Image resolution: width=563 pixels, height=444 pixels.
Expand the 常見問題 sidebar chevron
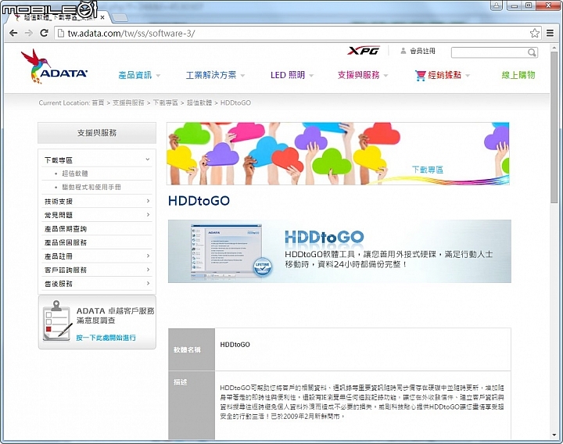(x=148, y=215)
